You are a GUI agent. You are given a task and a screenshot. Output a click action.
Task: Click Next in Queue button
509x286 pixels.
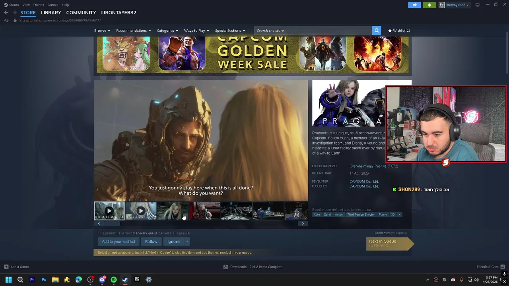tap(390, 243)
